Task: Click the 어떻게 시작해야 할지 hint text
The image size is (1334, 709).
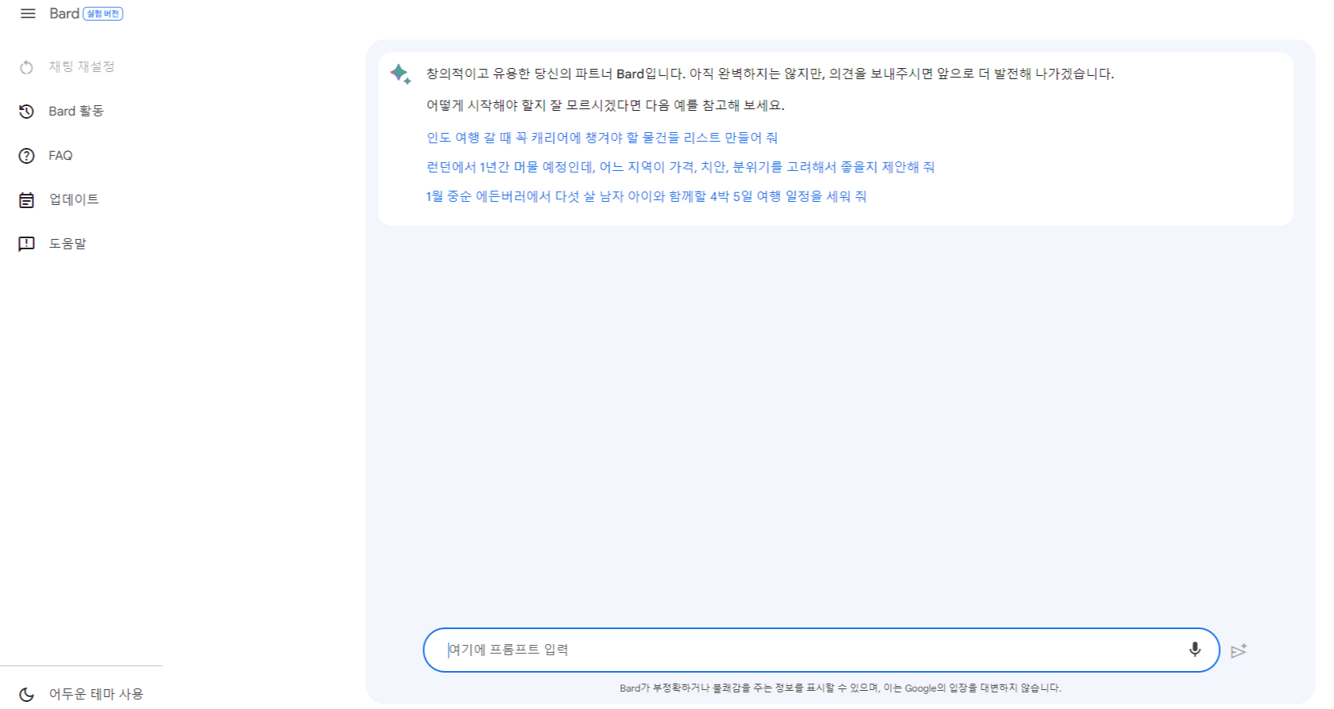Action: (x=605, y=105)
